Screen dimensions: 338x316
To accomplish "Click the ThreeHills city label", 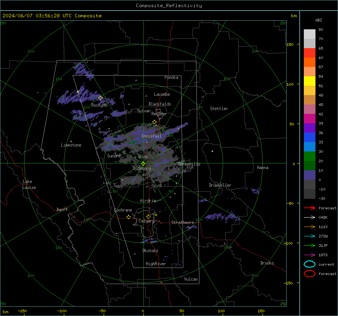I will pyautogui.click(x=189, y=164).
